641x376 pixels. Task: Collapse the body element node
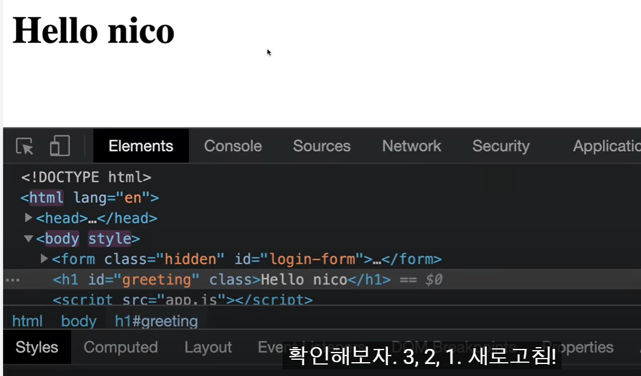point(28,238)
